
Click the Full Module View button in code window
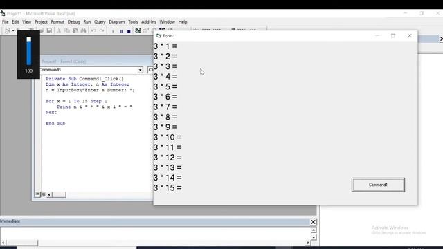point(44,194)
